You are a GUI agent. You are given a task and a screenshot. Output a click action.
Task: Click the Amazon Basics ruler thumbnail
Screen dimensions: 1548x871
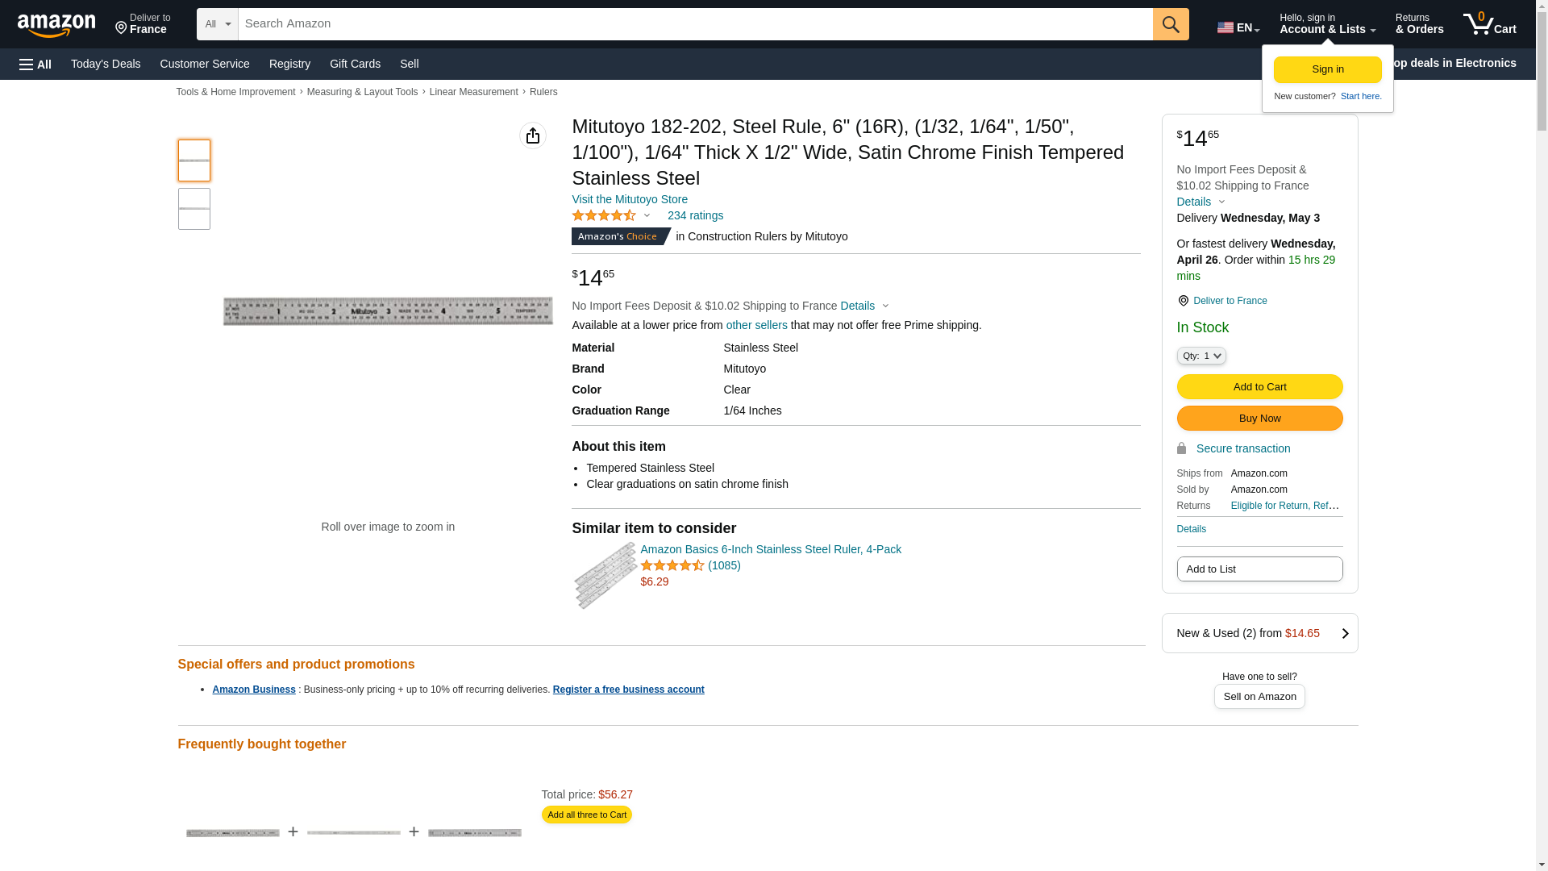[x=605, y=575]
